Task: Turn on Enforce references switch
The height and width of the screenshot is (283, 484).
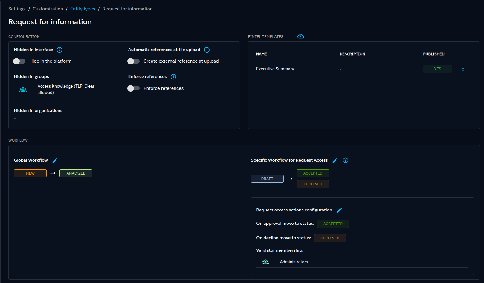Action: click(x=134, y=88)
